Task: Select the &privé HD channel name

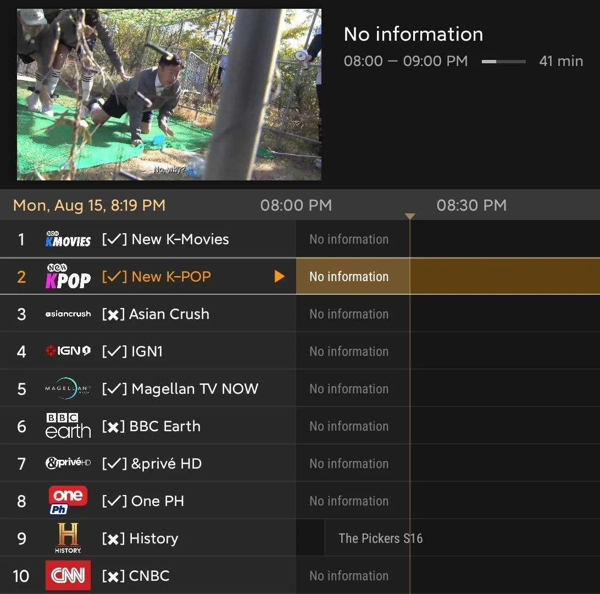Action: click(166, 464)
